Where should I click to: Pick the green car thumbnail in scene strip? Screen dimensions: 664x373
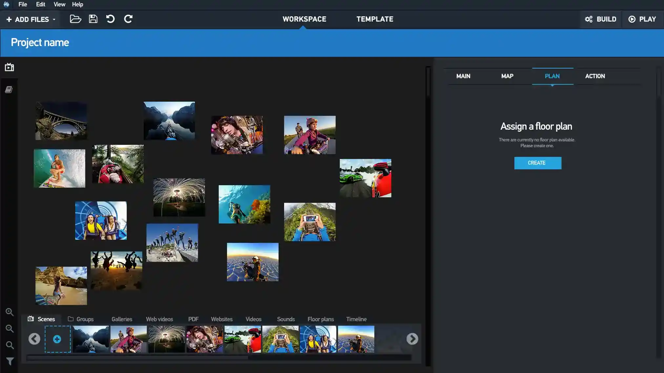pyautogui.click(x=243, y=339)
